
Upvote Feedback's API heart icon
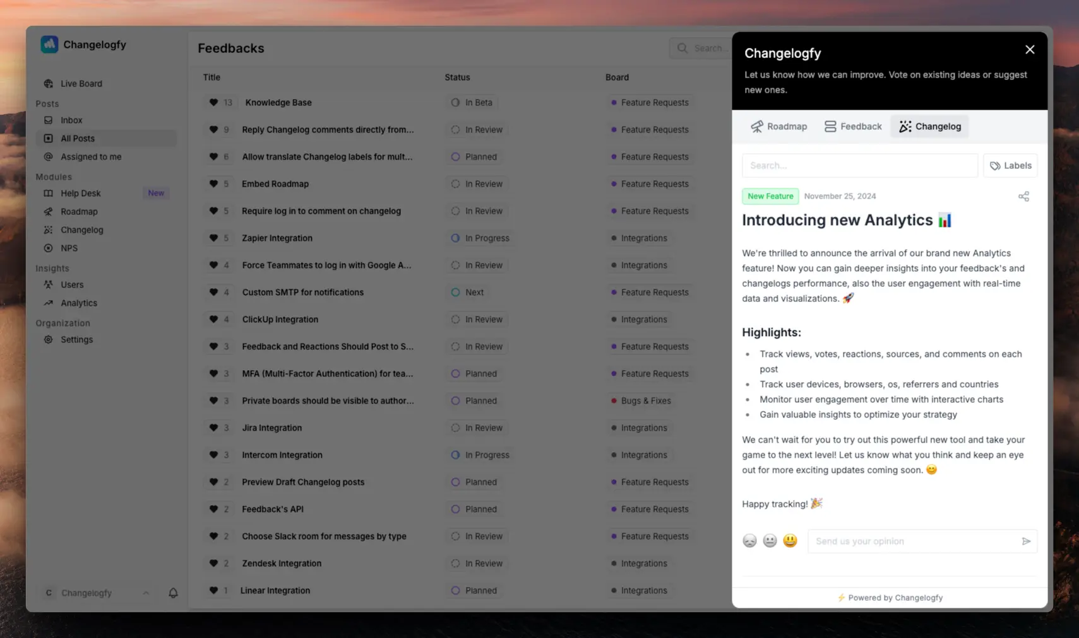[x=213, y=509]
